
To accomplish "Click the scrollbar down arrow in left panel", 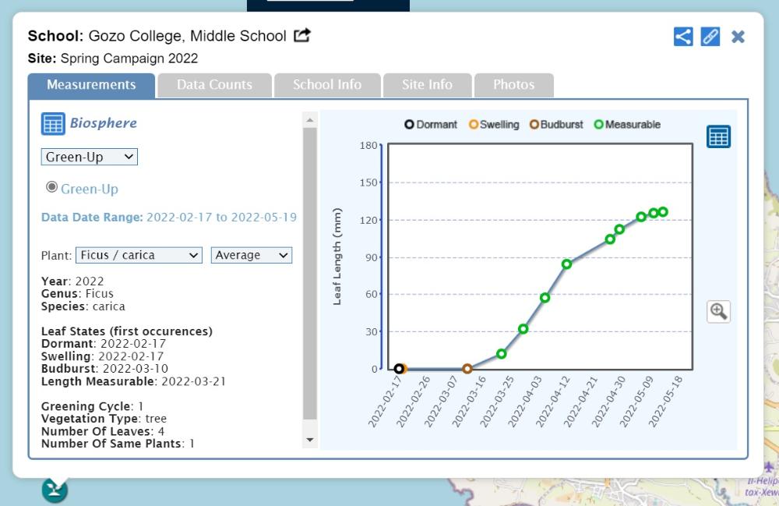I will pos(310,441).
